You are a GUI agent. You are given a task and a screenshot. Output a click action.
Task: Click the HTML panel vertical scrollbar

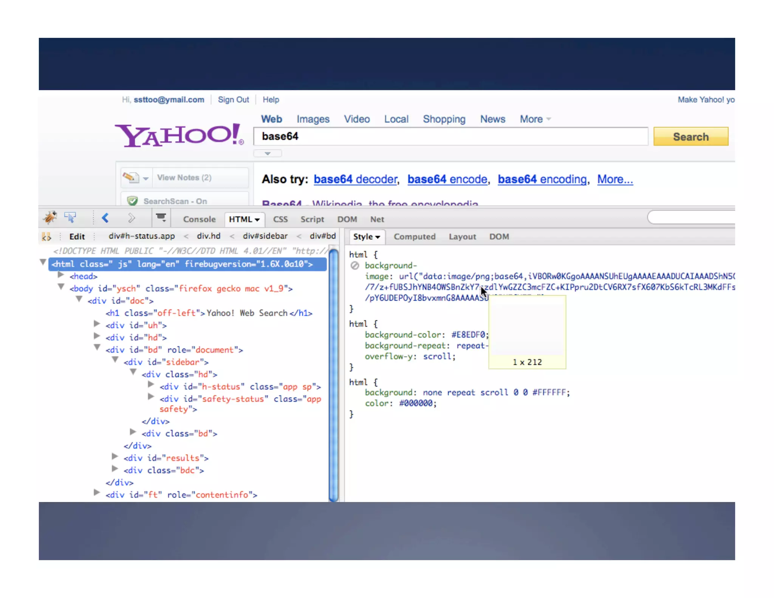(333, 374)
